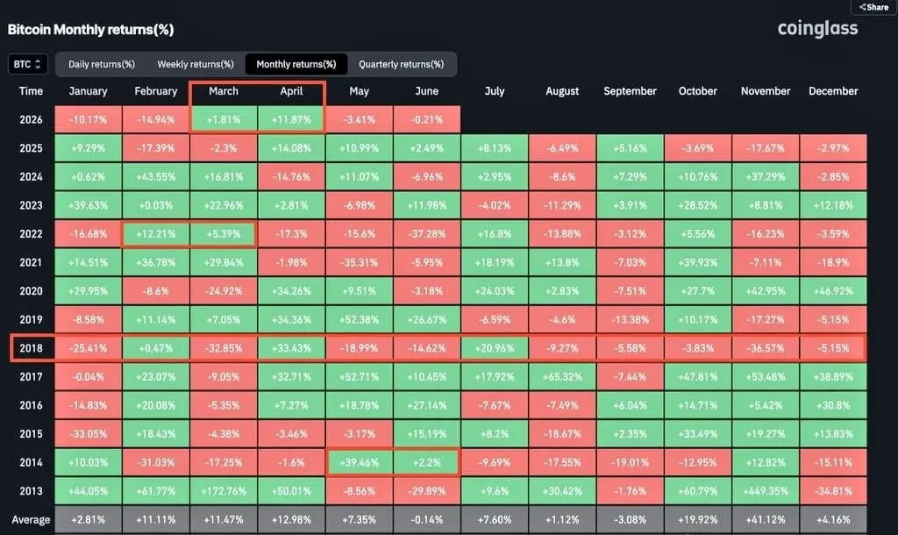Click the March column header
Viewport: 898px width, 535px height.
[x=224, y=91]
